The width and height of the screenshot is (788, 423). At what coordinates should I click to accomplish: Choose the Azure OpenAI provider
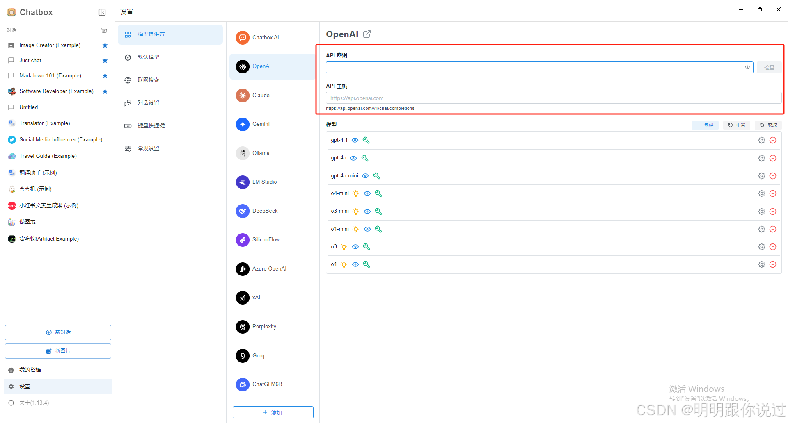tap(273, 268)
